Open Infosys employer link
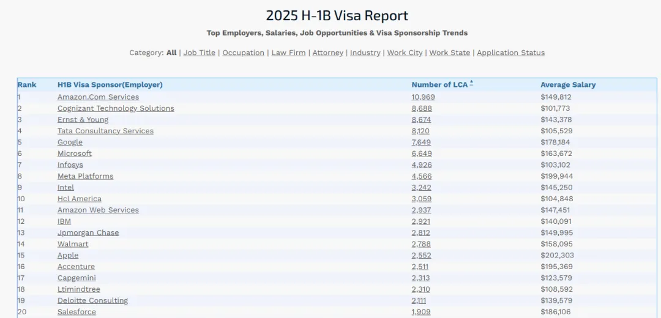This screenshot has width=661, height=318. pos(70,165)
